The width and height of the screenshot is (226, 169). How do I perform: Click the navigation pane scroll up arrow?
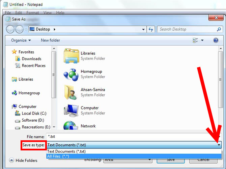tap(54, 49)
